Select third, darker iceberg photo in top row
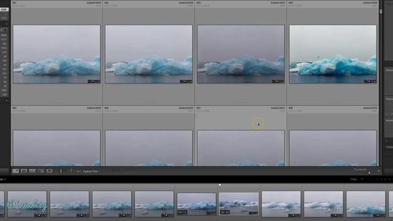Viewport: 393px width, 221px height. (x=241, y=54)
